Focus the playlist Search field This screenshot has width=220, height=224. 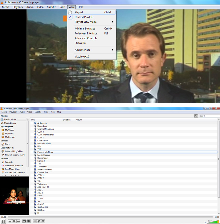point(210,116)
